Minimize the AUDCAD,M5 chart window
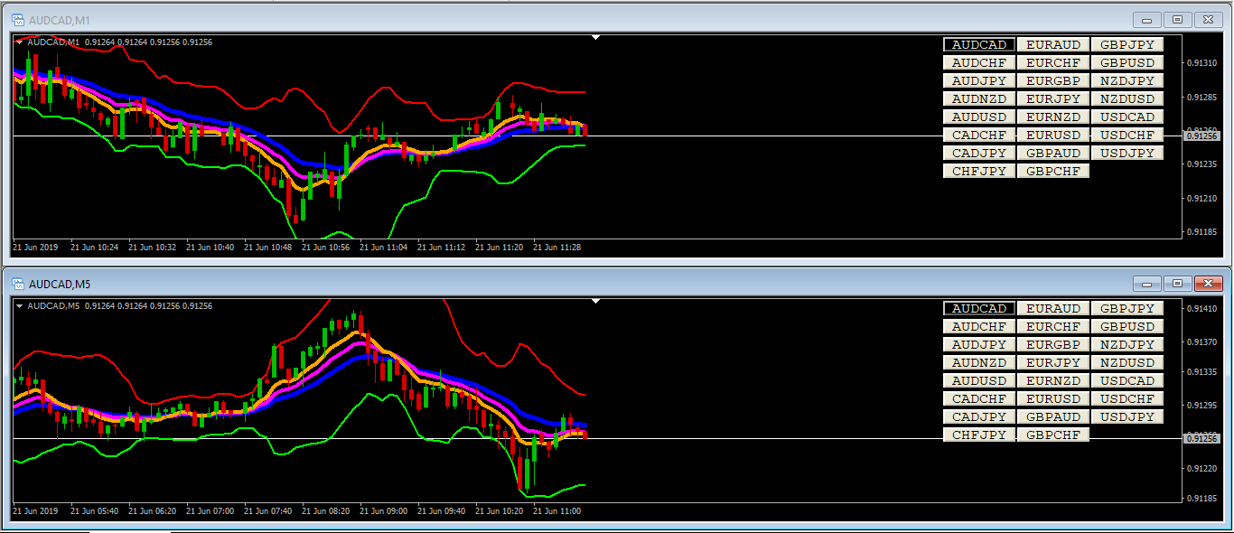The width and height of the screenshot is (1234, 533). tap(1147, 283)
